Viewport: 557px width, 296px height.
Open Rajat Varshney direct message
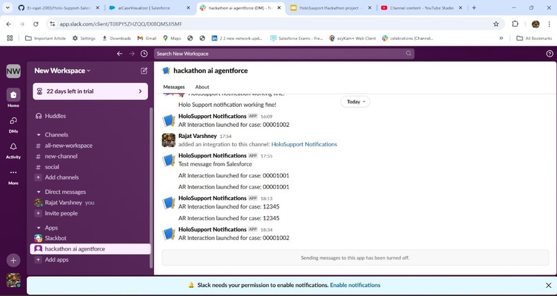(64, 203)
